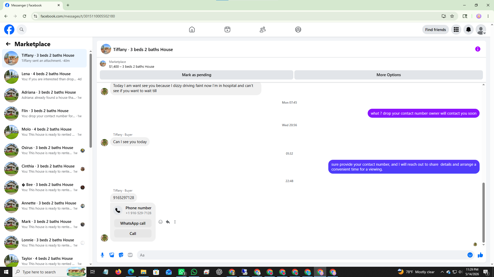Reload the page
The image size is (494, 277).
(x=24, y=16)
